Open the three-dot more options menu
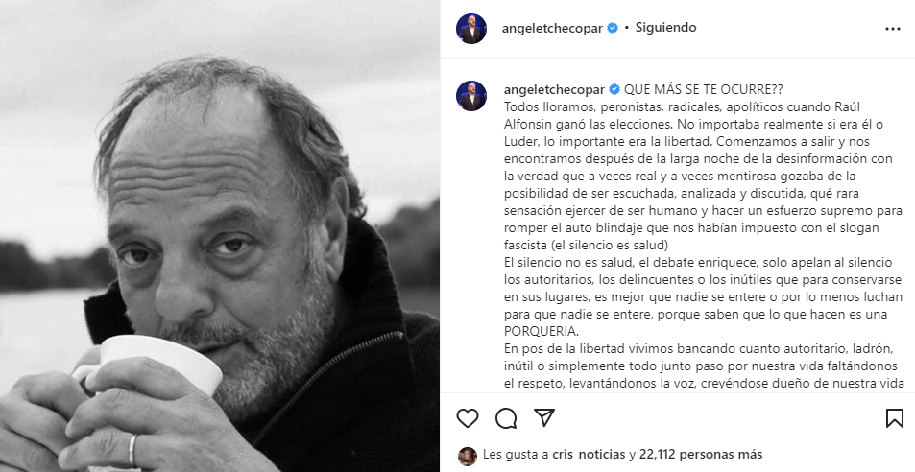Viewport: 915px width, 472px height. [x=893, y=29]
